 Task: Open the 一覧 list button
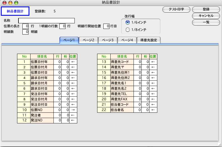(206, 22)
